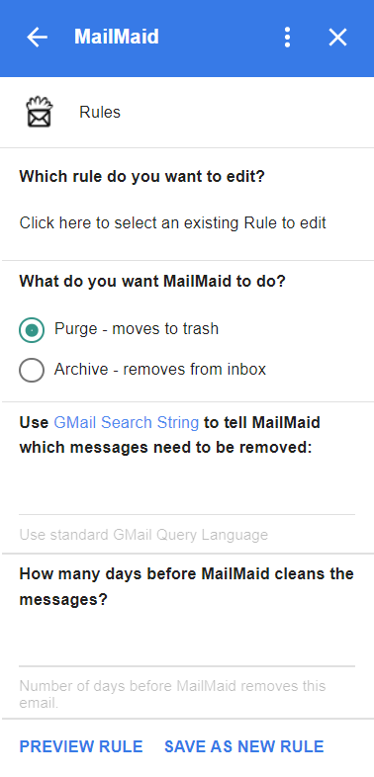Click the PREVIEW RULE button
This screenshot has width=374, height=777.
pos(81,746)
